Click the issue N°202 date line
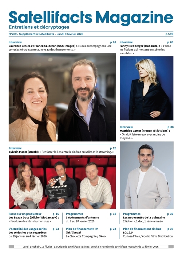Screen dimensions: 182x257 (46, 34)
